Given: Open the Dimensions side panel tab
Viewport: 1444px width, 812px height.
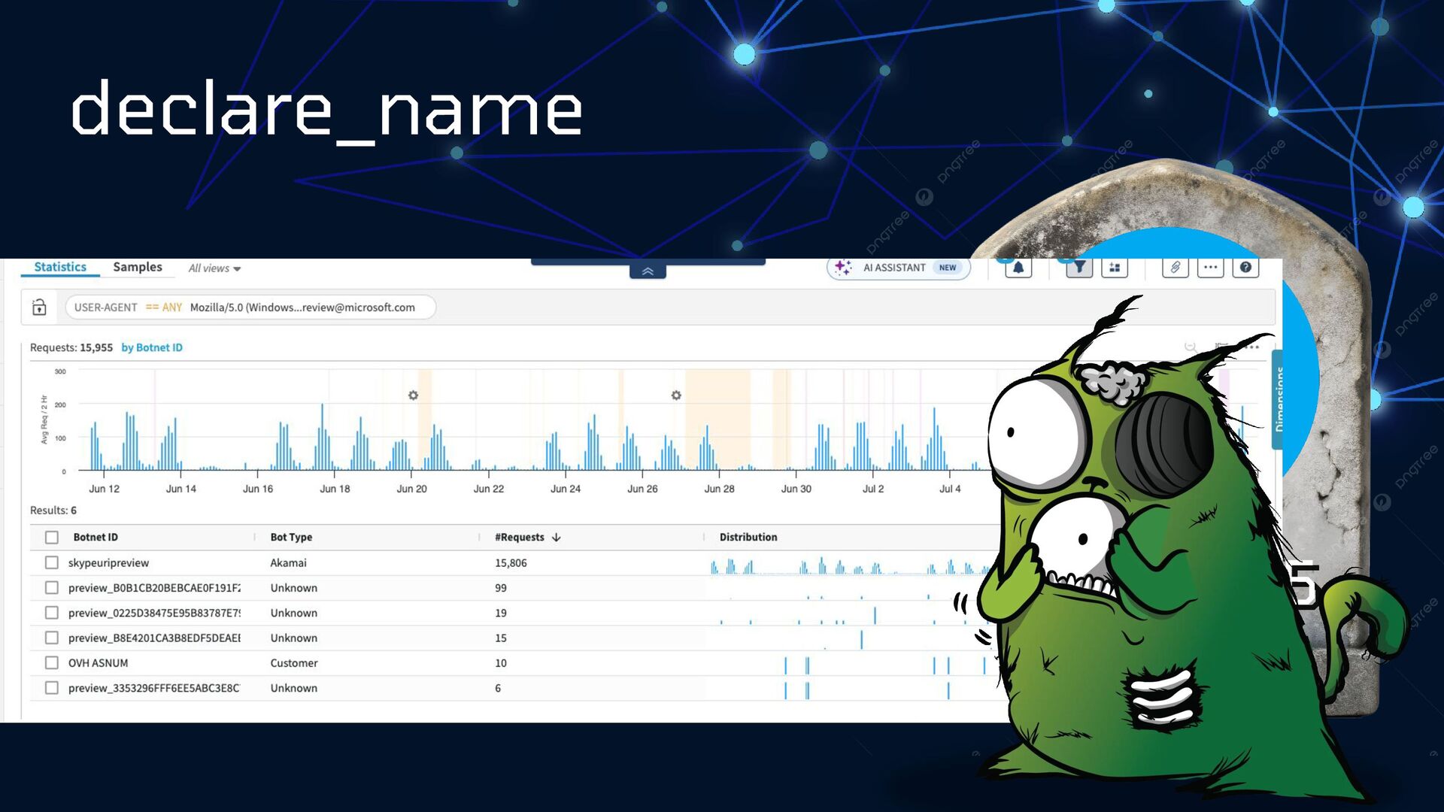Looking at the screenshot, I should coord(1277,399).
